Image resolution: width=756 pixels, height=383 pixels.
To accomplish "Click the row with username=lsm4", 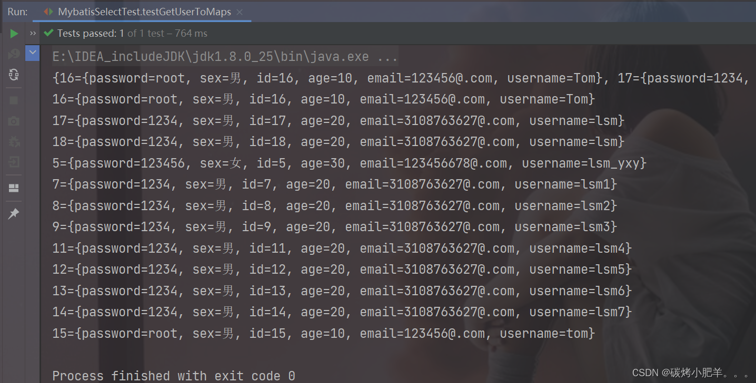I will (x=342, y=249).
